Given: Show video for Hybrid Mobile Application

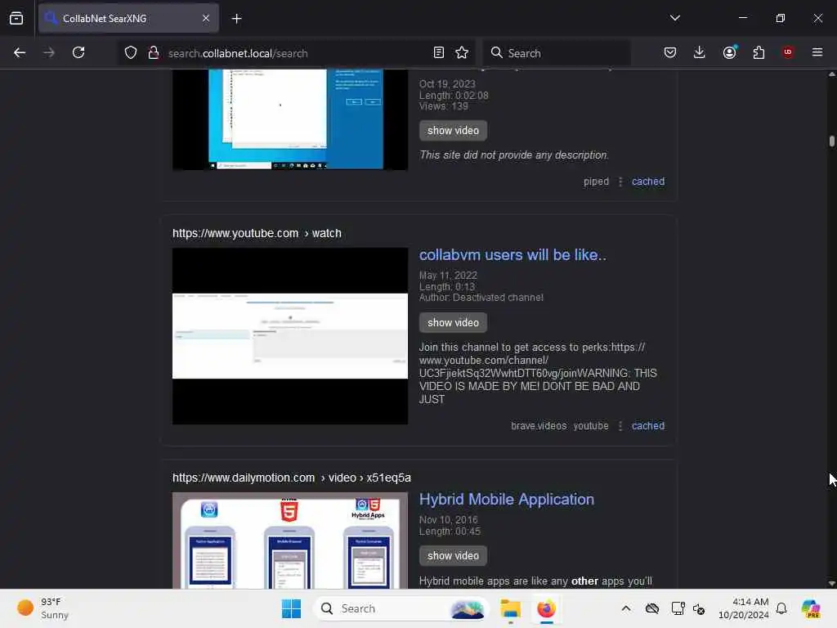Looking at the screenshot, I should point(453,556).
